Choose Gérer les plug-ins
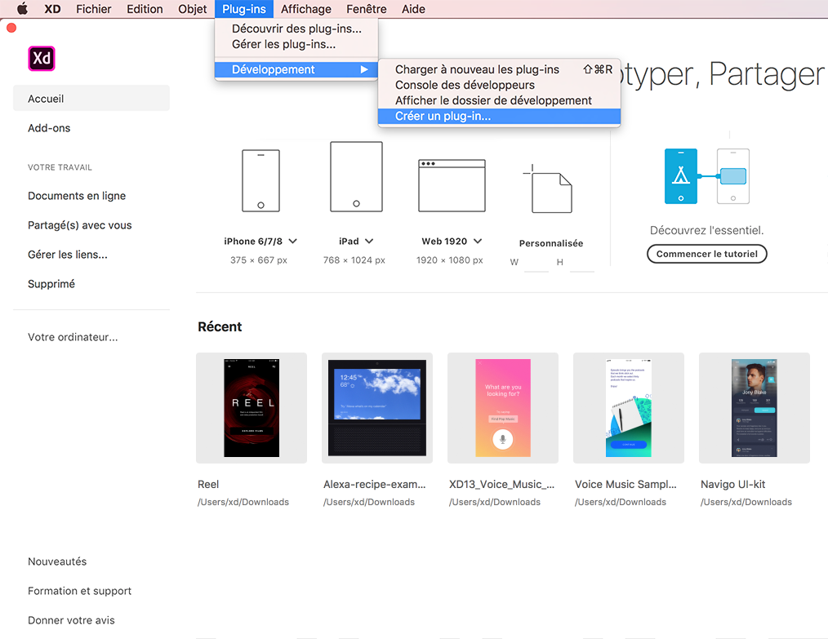 pyautogui.click(x=296, y=44)
